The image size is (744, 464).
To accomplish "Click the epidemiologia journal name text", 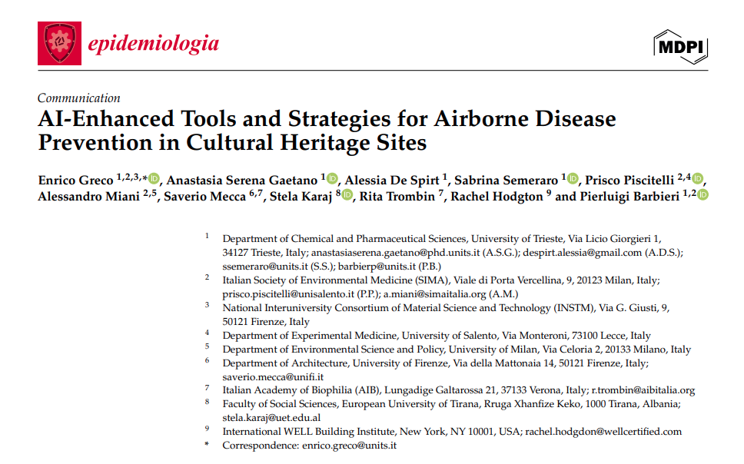I will point(153,44).
